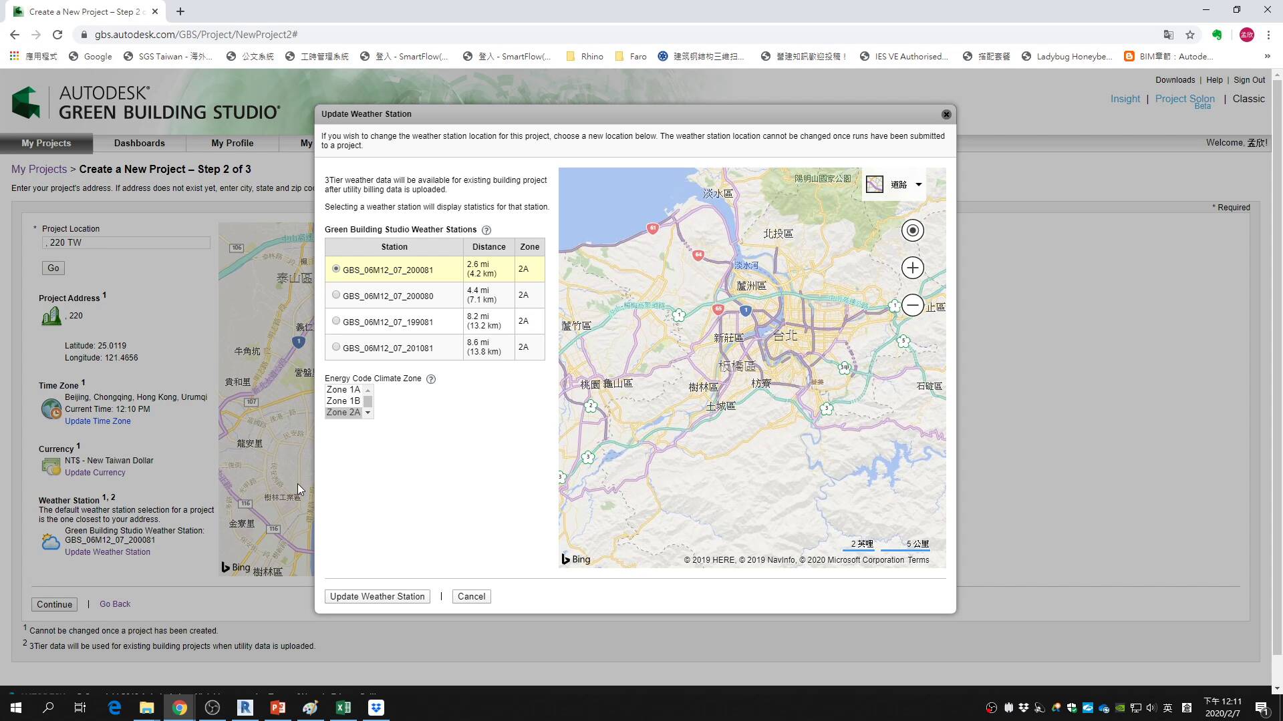Viewport: 1283px width, 721px height.
Task: Click the weather station sun cloud icon
Action: click(51, 541)
